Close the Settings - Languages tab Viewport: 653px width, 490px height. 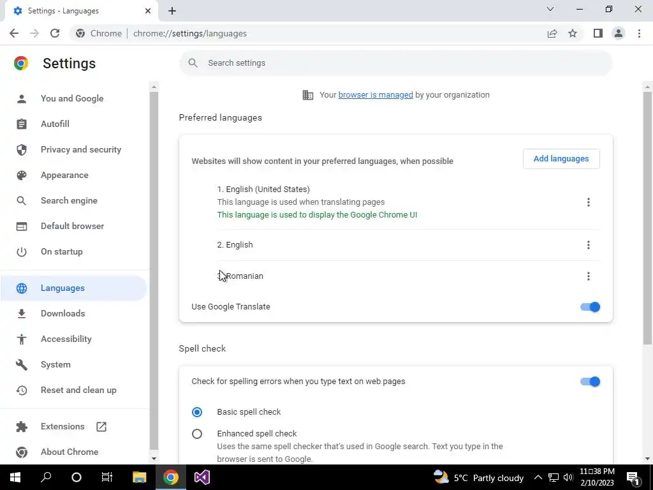point(148,11)
